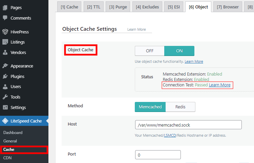This screenshot has height=163, width=254.
Task: Go to the Plugins menu
Action: click(17, 76)
